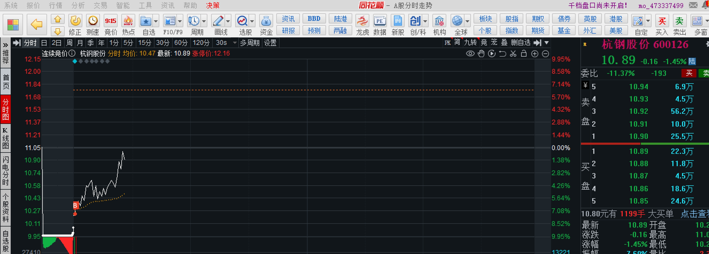The height and width of the screenshot is (254, 709).
Task: Expand the 选股 dropdown arrow
Action: [252, 21]
